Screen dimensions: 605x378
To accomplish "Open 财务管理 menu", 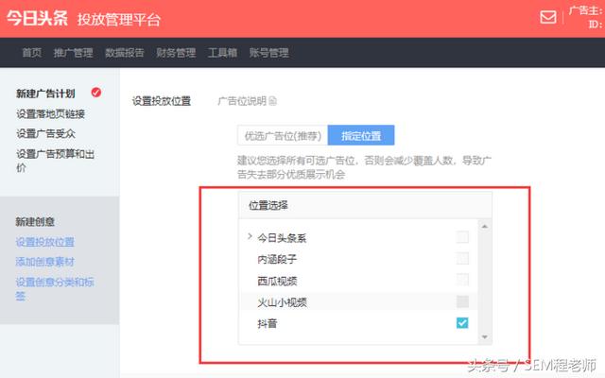I will click(x=176, y=53).
